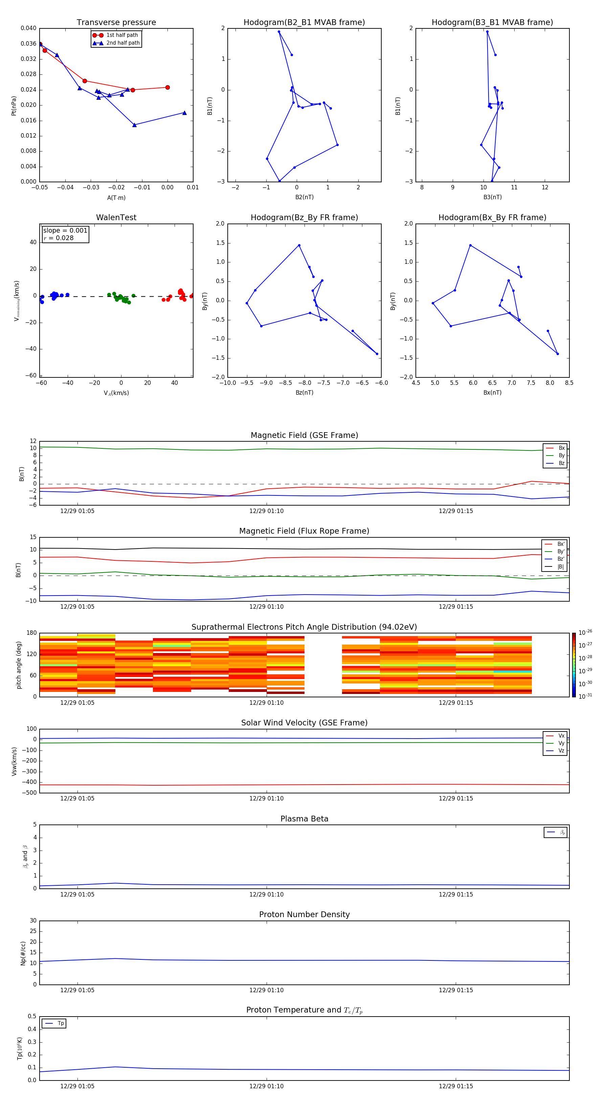Click the Tp legend in Proton Temperature plot

54,1024
